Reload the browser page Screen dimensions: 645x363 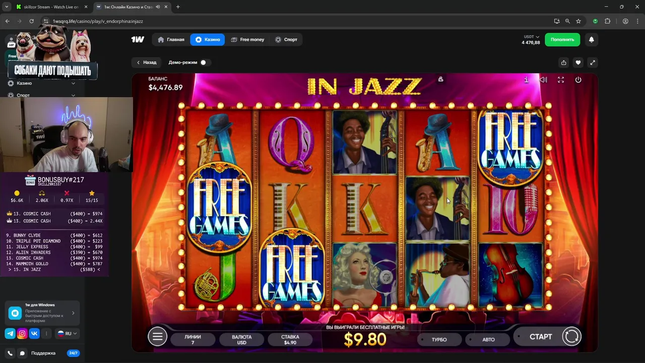pos(31,21)
